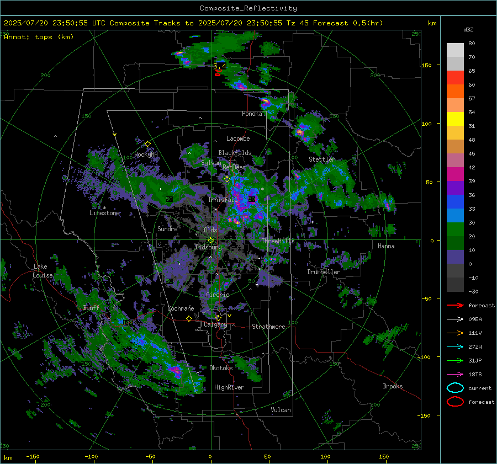
Task: Select the Vulcan label on map
Action: (x=281, y=410)
